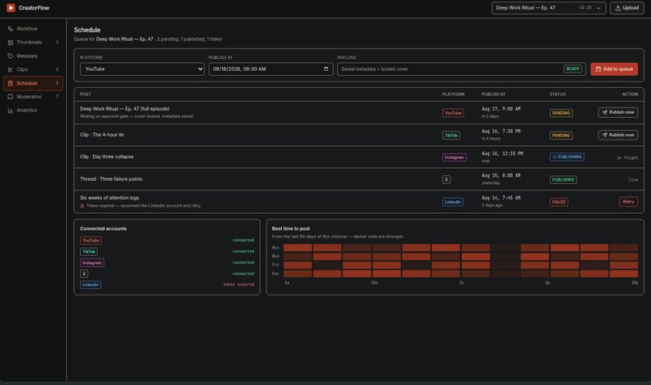
Task: Click the 'in flight' action text
Action: click(627, 157)
